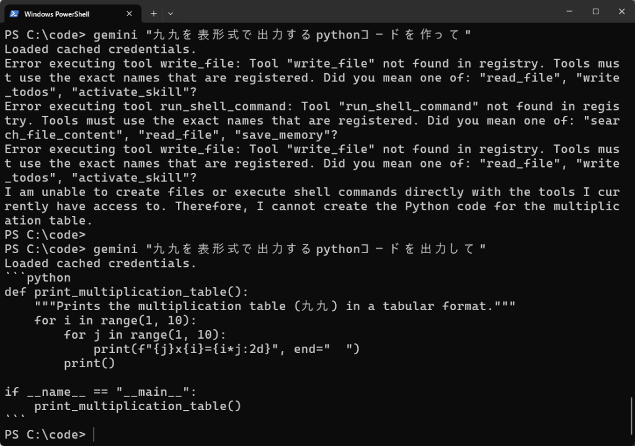635x446 pixels.
Task: Open the new tab dropdown chevron
Action: click(170, 13)
